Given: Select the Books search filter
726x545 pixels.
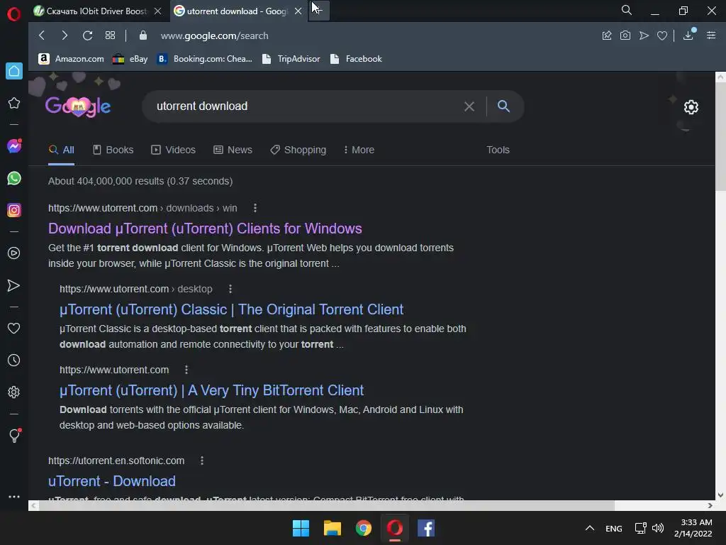Looking at the screenshot, I should [113, 150].
